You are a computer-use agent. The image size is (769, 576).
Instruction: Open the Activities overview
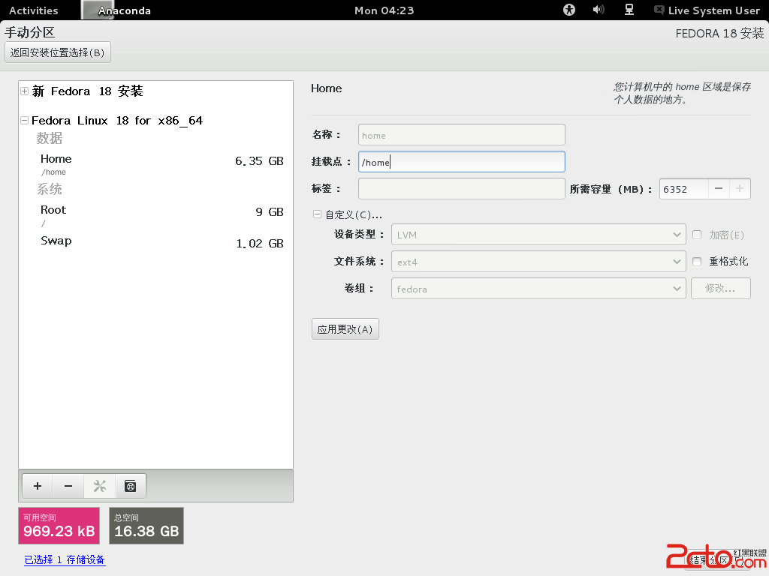click(x=33, y=10)
